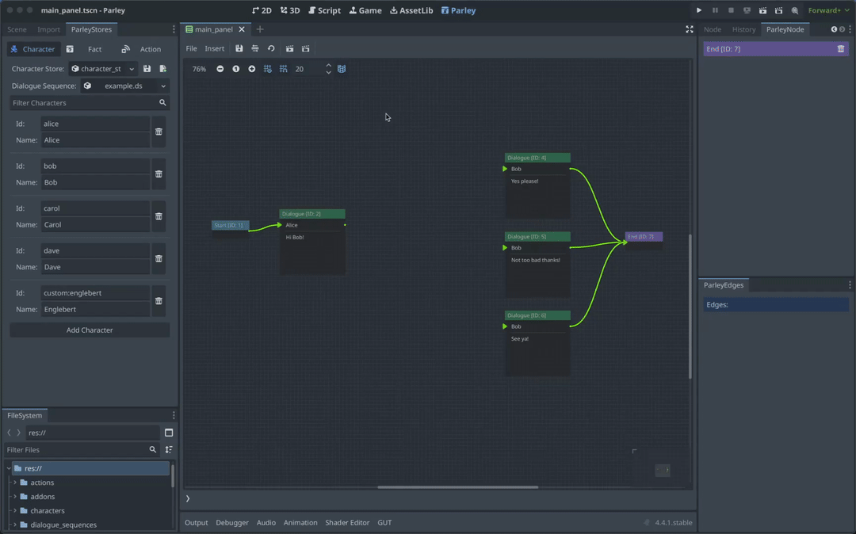The width and height of the screenshot is (856, 534).
Task: Click the reset zoom icon showing number 1
Action: (236, 69)
